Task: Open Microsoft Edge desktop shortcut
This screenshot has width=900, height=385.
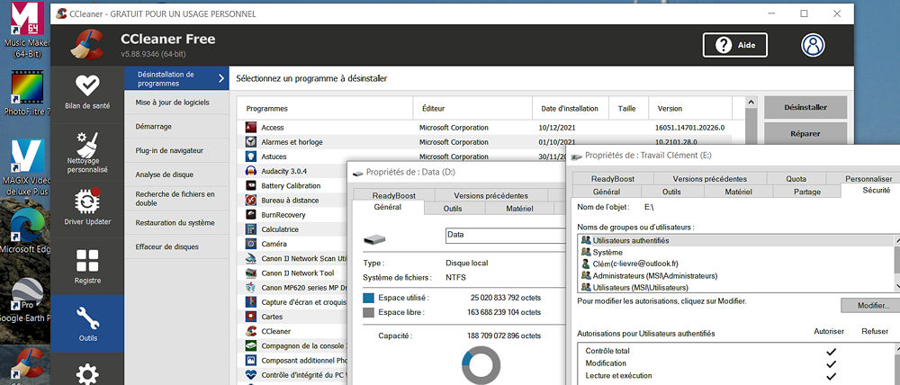Action: pos(25,229)
